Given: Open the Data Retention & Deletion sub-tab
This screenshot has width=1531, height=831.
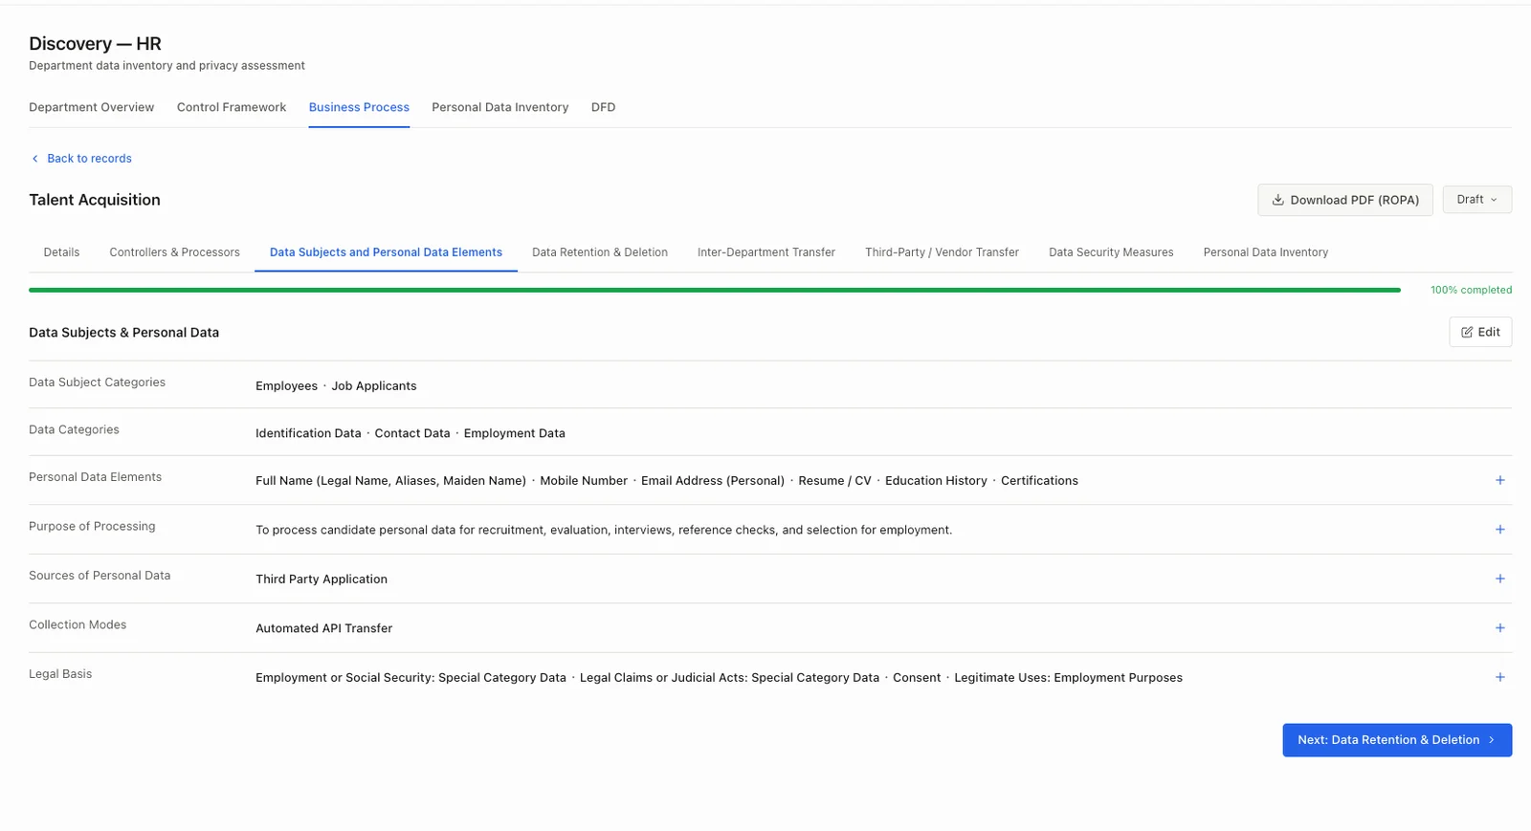Looking at the screenshot, I should [600, 252].
